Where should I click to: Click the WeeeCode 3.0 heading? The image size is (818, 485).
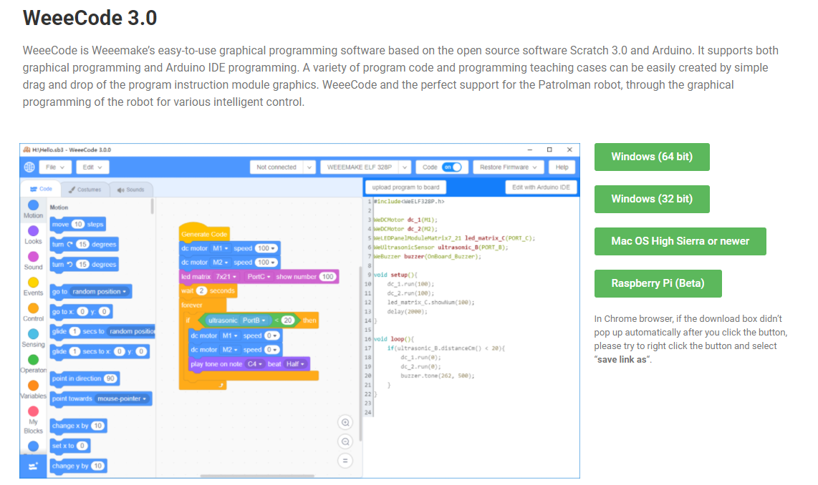point(90,18)
